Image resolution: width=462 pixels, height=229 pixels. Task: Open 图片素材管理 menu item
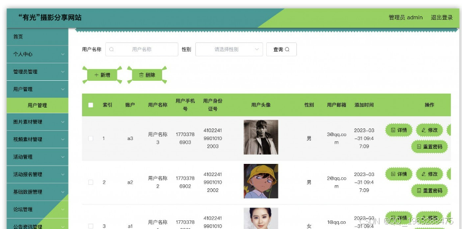pos(37,121)
